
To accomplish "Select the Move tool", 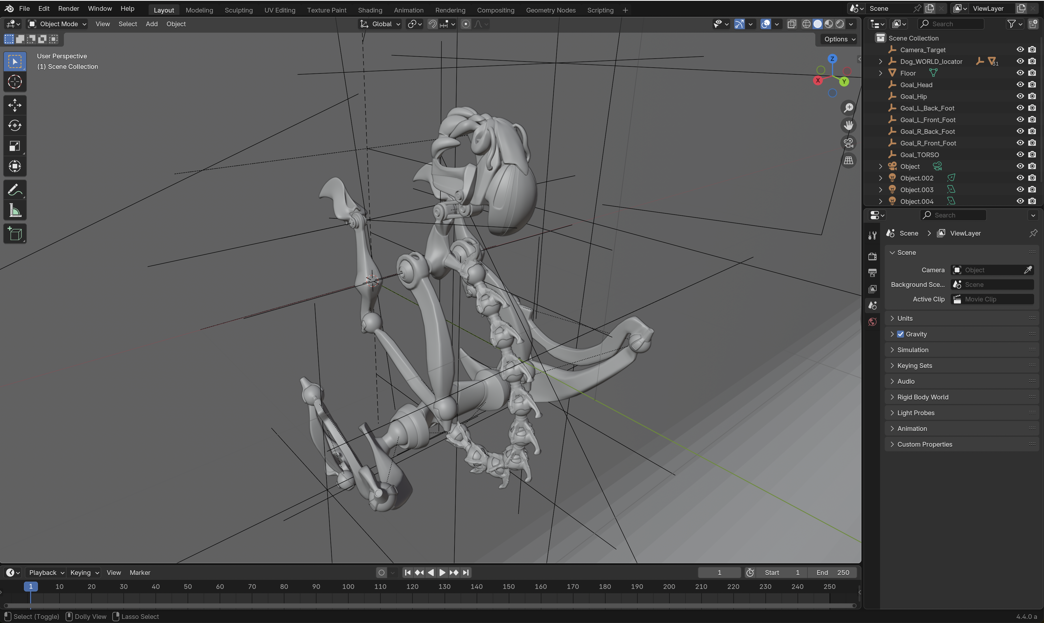I will tap(15, 105).
